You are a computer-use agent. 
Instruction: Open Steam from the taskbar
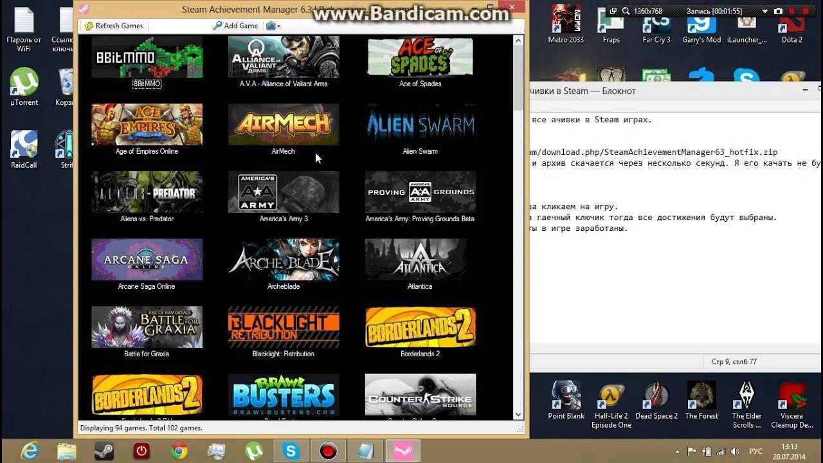(x=104, y=451)
